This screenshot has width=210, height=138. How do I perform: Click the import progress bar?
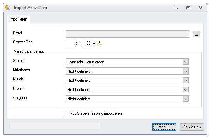click(55, 126)
